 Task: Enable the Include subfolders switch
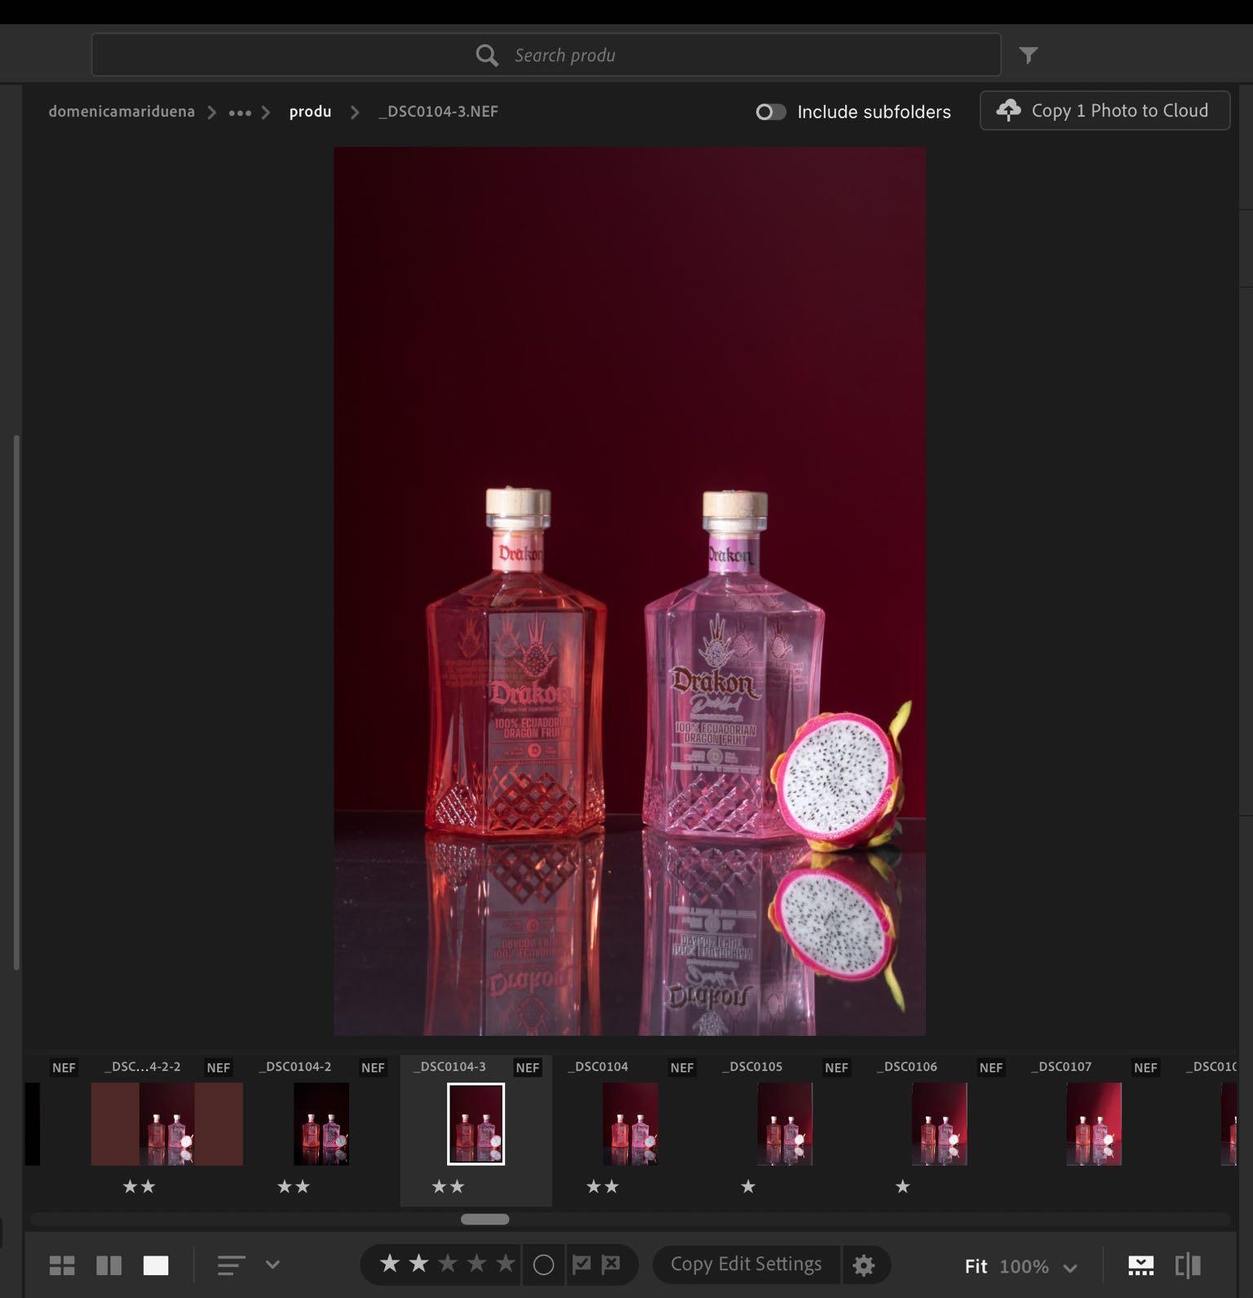click(x=771, y=112)
